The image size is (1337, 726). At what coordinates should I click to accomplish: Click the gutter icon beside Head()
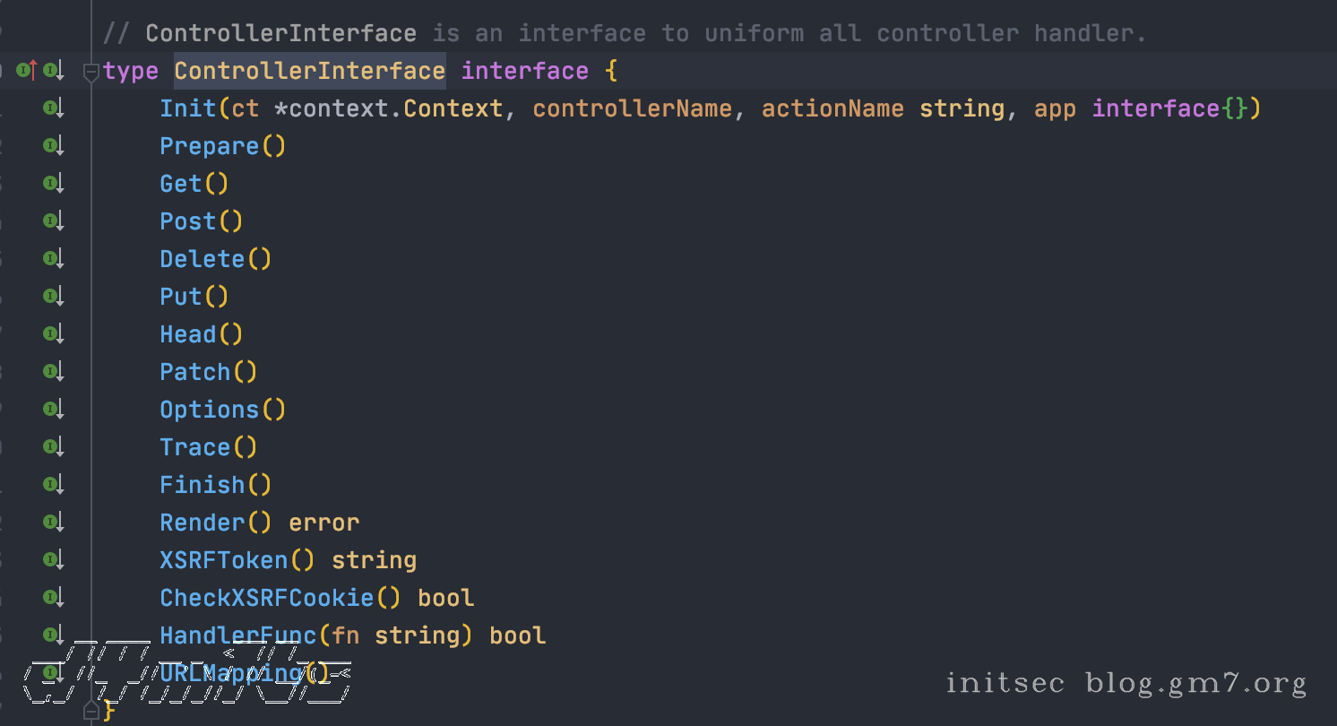click(53, 334)
